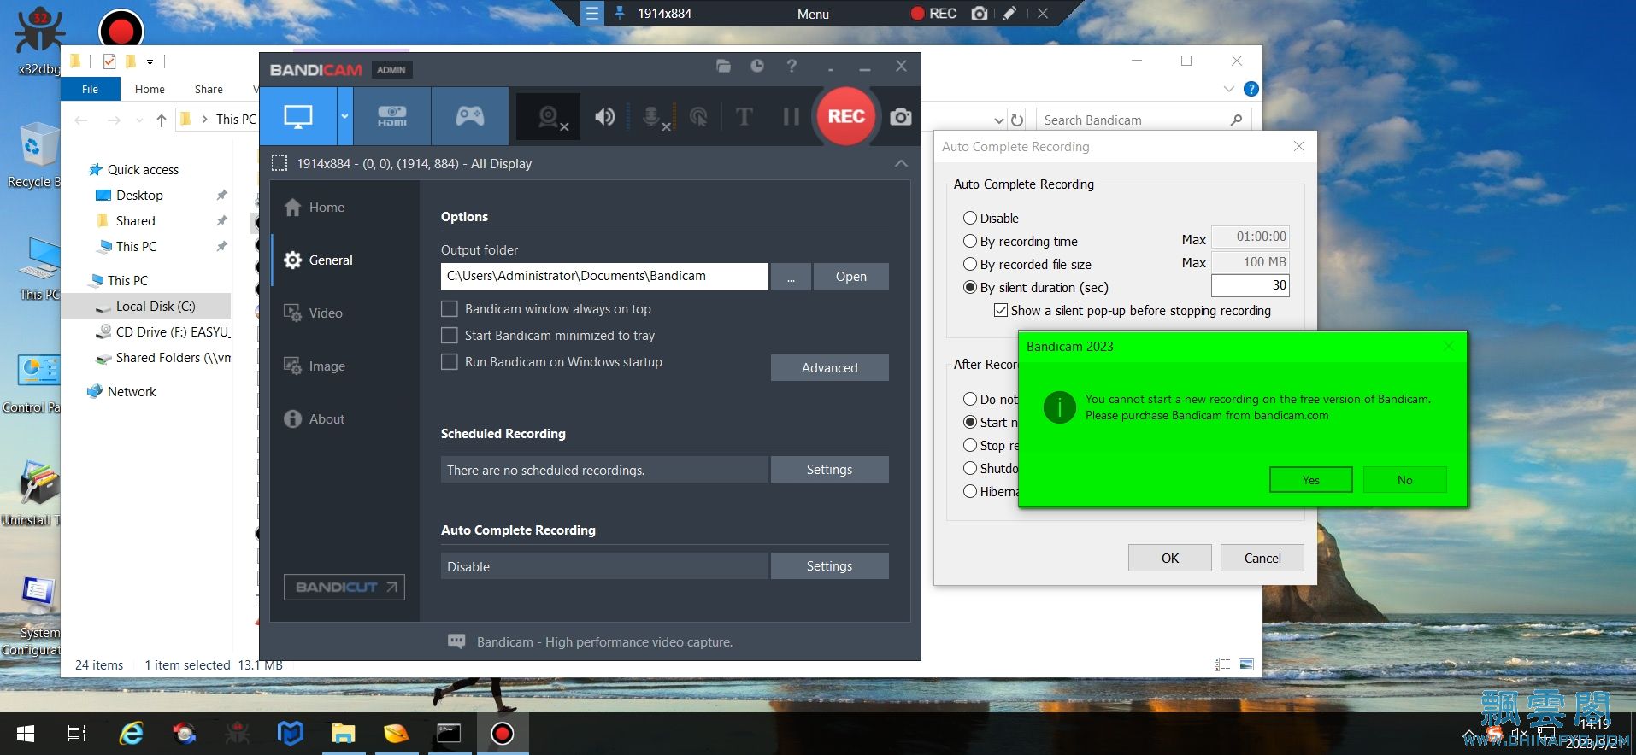The width and height of the screenshot is (1636, 755).
Task: Select Local Disk (C:) in navigation tree
Action: point(156,306)
